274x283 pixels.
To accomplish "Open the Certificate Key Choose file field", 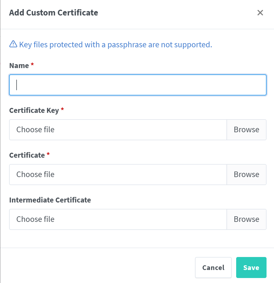I will tap(118, 129).
